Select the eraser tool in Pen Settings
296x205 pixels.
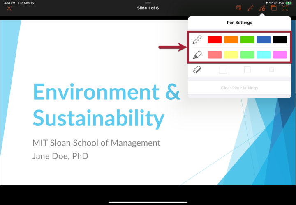[197, 70]
